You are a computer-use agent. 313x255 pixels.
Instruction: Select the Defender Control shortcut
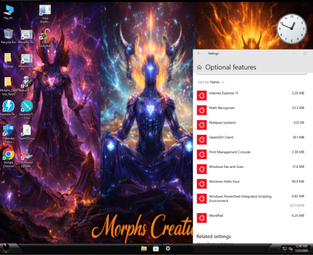(8, 134)
